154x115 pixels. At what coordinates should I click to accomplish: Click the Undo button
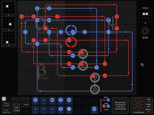pos(26,105)
